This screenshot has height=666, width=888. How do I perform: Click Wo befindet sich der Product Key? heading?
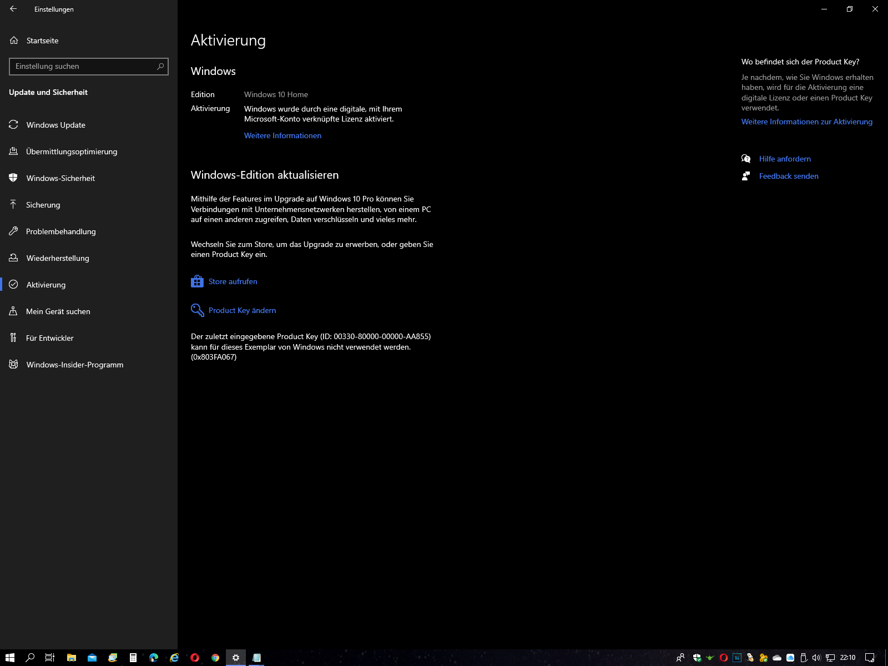[800, 62]
